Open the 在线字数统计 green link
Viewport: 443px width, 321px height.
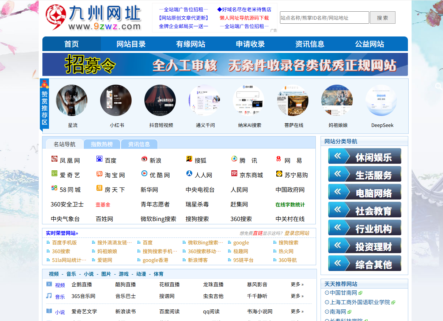[x=290, y=205]
